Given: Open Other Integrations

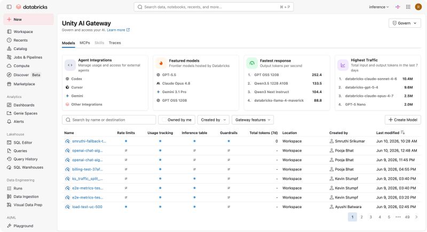Looking at the screenshot, I should click(x=84, y=104).
